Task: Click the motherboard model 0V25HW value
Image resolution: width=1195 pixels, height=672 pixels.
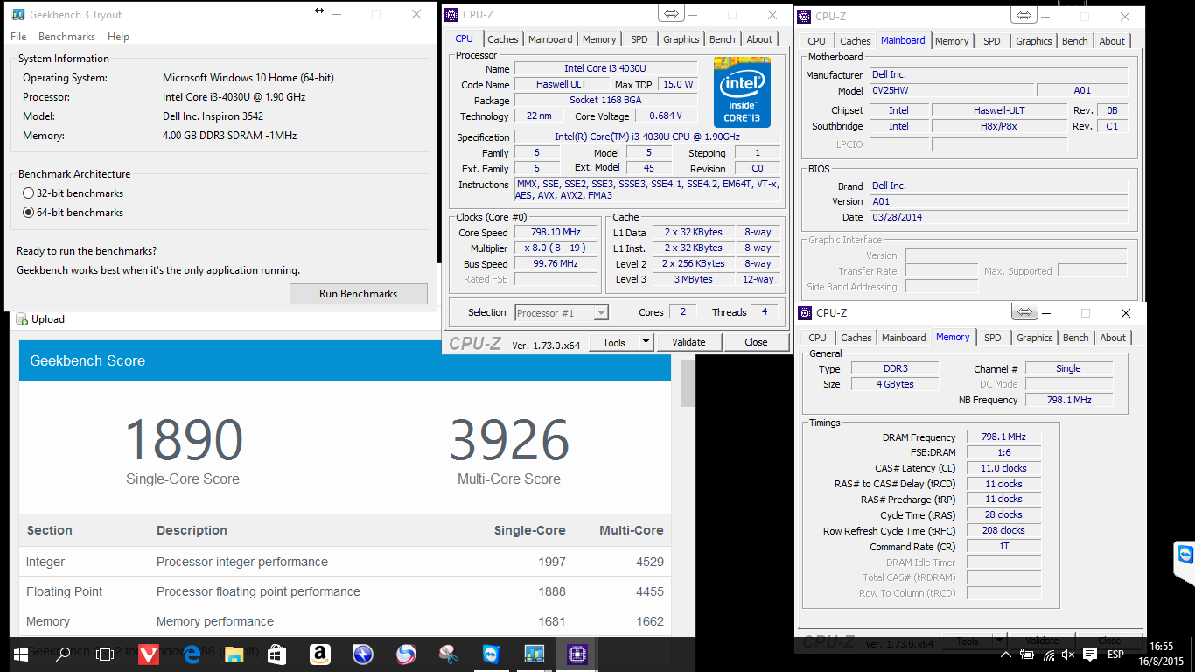Action: 951,90
